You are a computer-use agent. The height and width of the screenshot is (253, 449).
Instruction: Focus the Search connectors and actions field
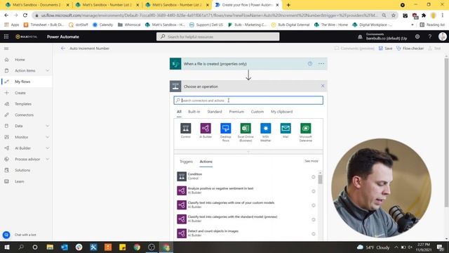pos(248,100)
